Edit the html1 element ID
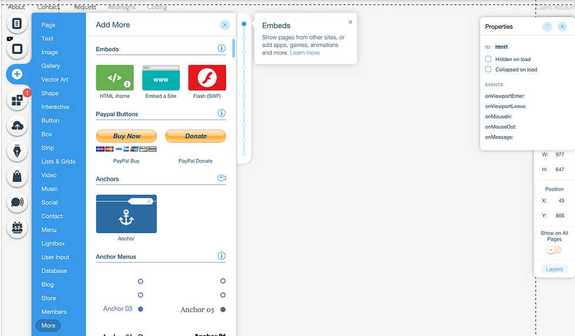This screenshot has height=336, width=575. coord(502,47)
